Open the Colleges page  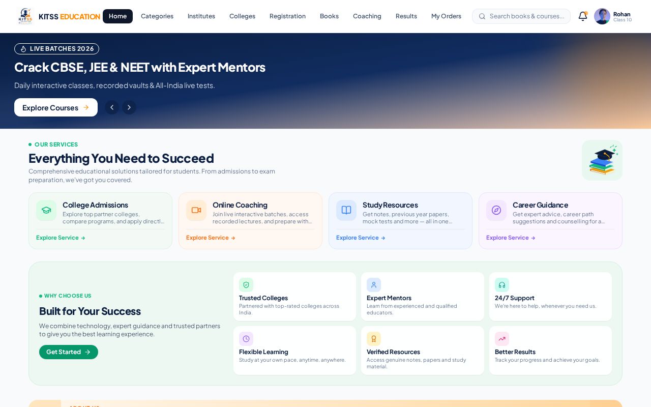point(242,16)
